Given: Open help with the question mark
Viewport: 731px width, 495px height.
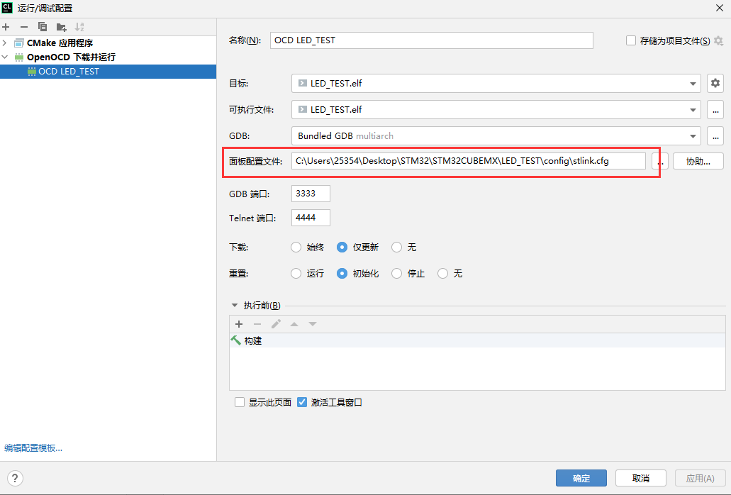Looking at the screenshot, I should pos(16,478).
